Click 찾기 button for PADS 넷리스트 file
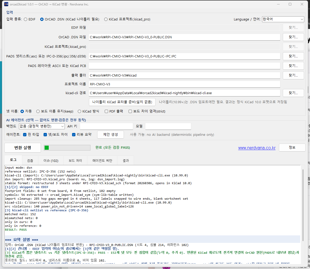Image resolution: width=310 pixels, height=269 pixels. coord(293,56)
